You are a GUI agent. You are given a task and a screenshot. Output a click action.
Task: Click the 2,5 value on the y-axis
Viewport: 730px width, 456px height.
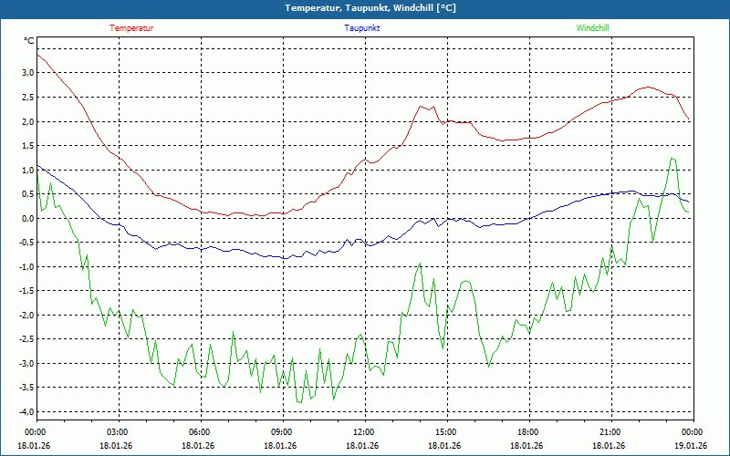coord(26,98)
